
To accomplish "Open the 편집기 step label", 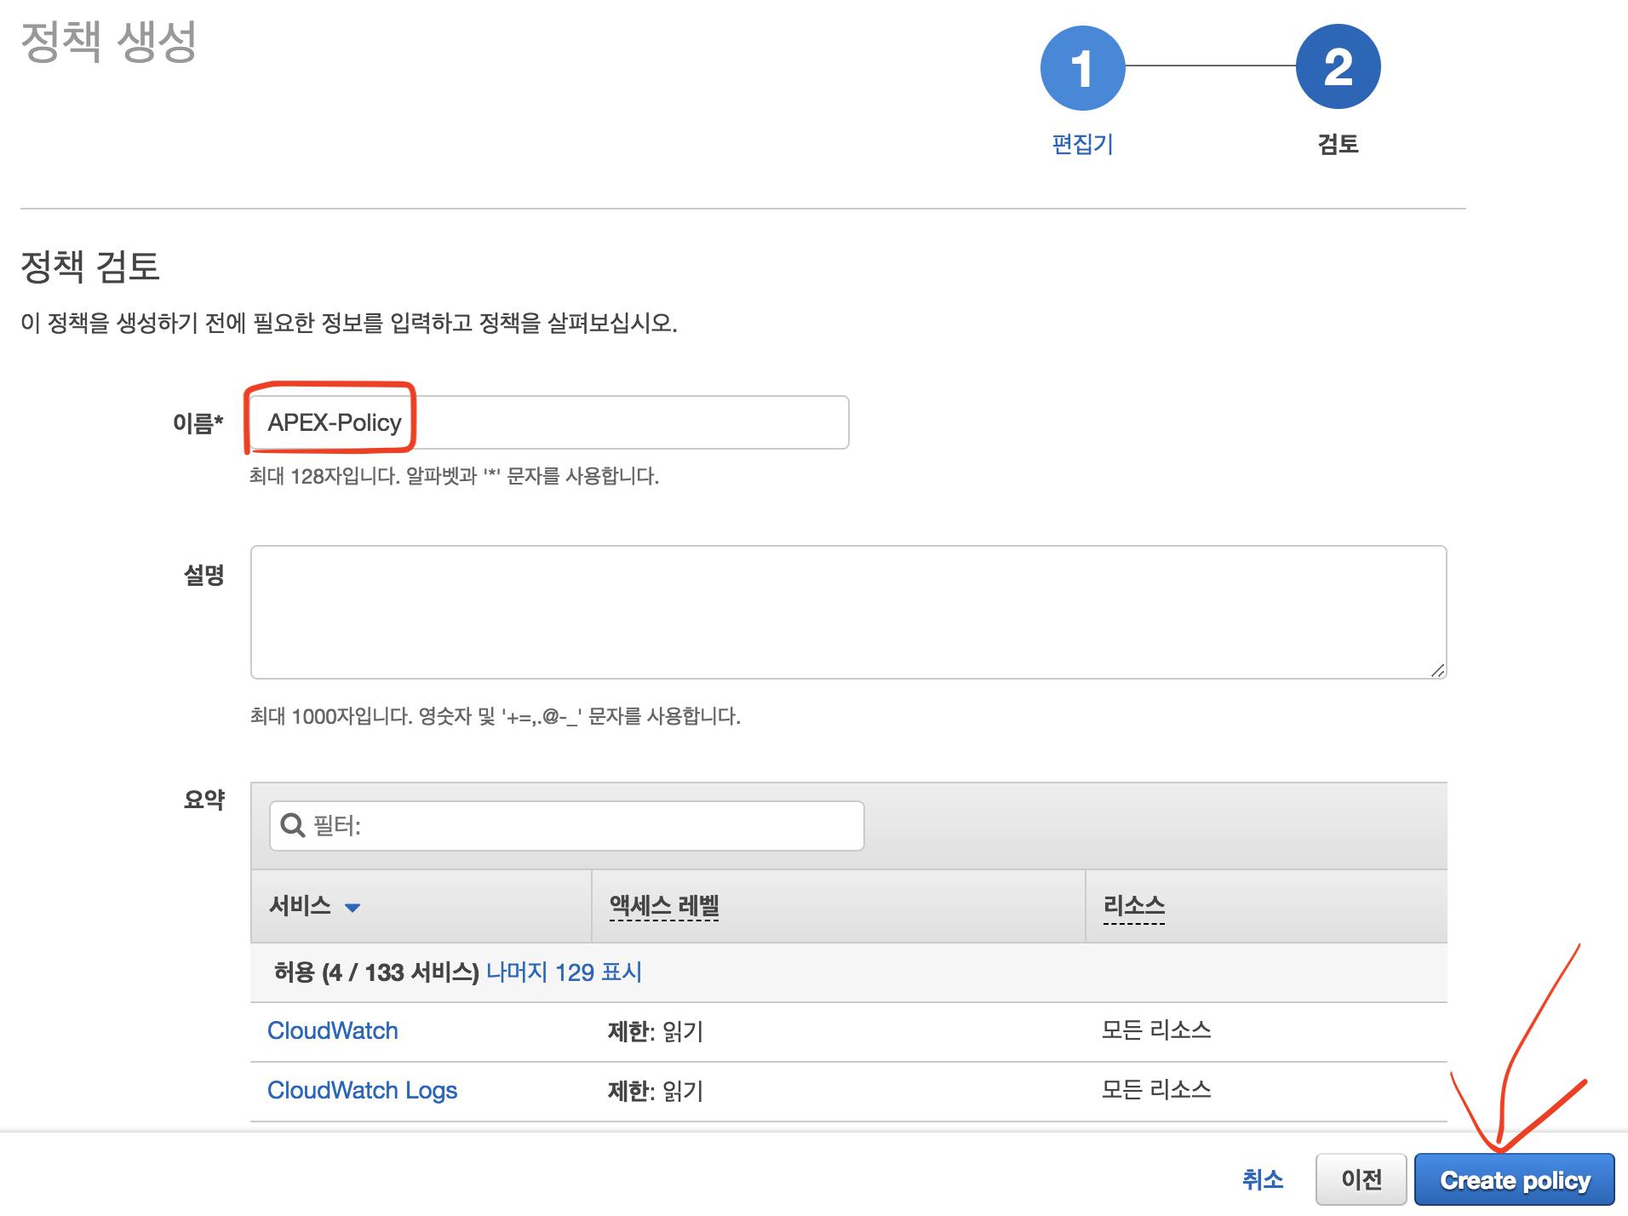I will coord(1082,144).
